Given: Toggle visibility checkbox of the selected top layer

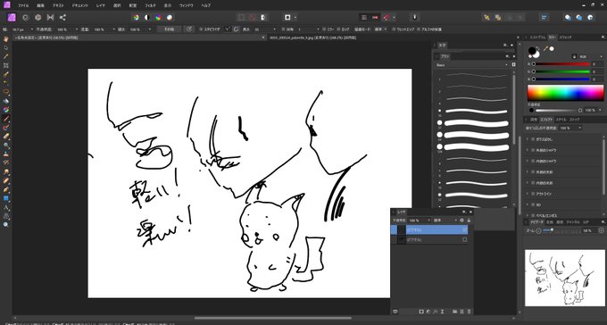Looking at the screenshot, I should [464, 229].
